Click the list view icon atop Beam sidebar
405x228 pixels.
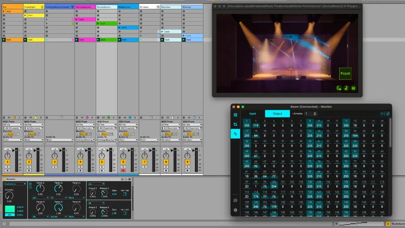pyautogui.click(x=235, y=114)
